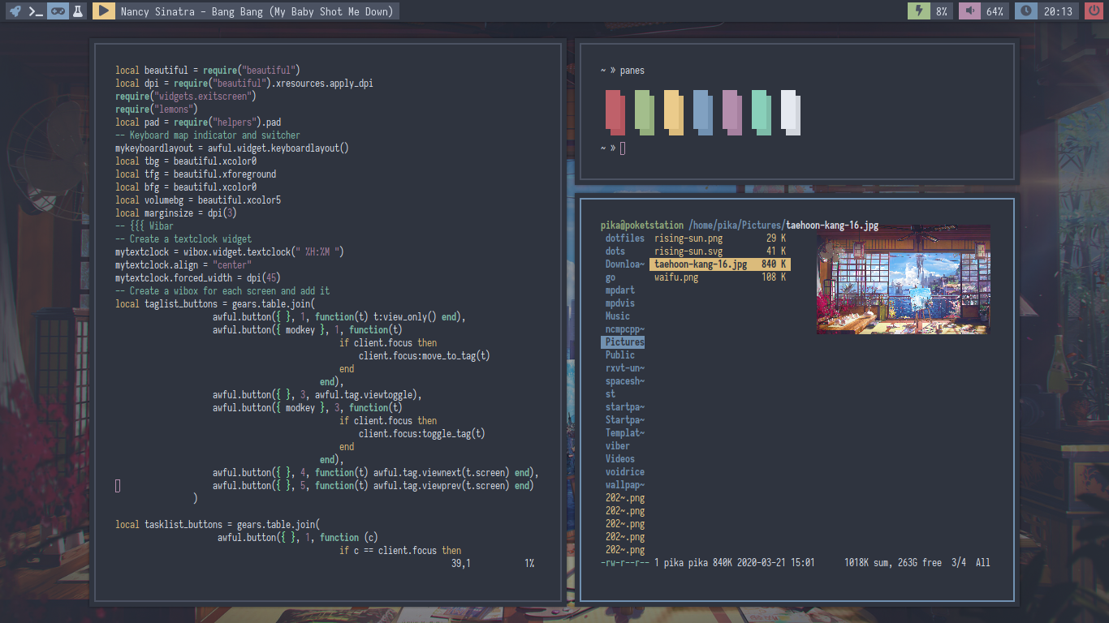Select the Downloa~ directory in ranger
This screenshot has height=623, width=1109.
(624, 264)
